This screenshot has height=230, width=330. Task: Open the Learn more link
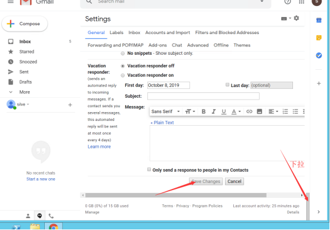[x=99, y=147]
